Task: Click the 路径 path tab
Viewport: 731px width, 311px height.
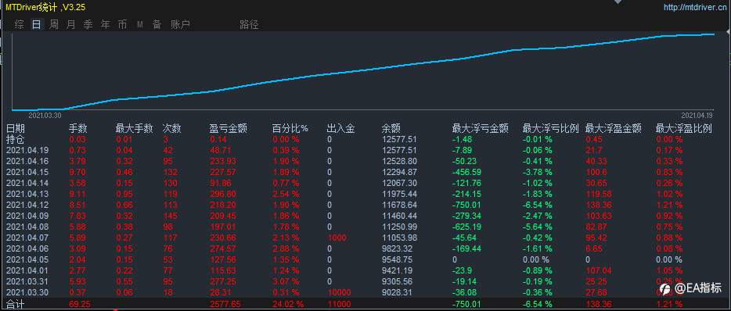Action: (249, 25)
